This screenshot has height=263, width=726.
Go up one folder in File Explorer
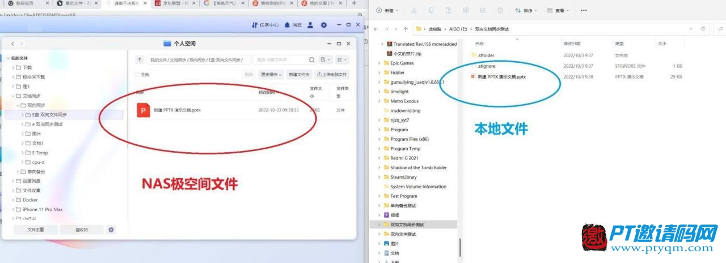[406, 29]
